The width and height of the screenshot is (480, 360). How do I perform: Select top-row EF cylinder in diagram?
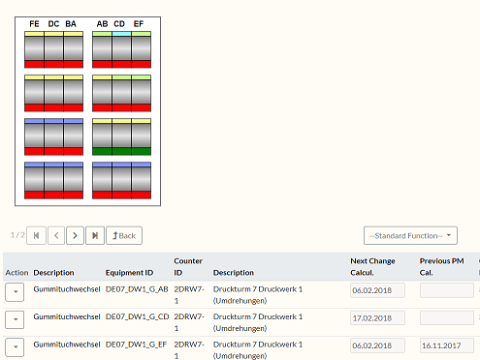142,48
